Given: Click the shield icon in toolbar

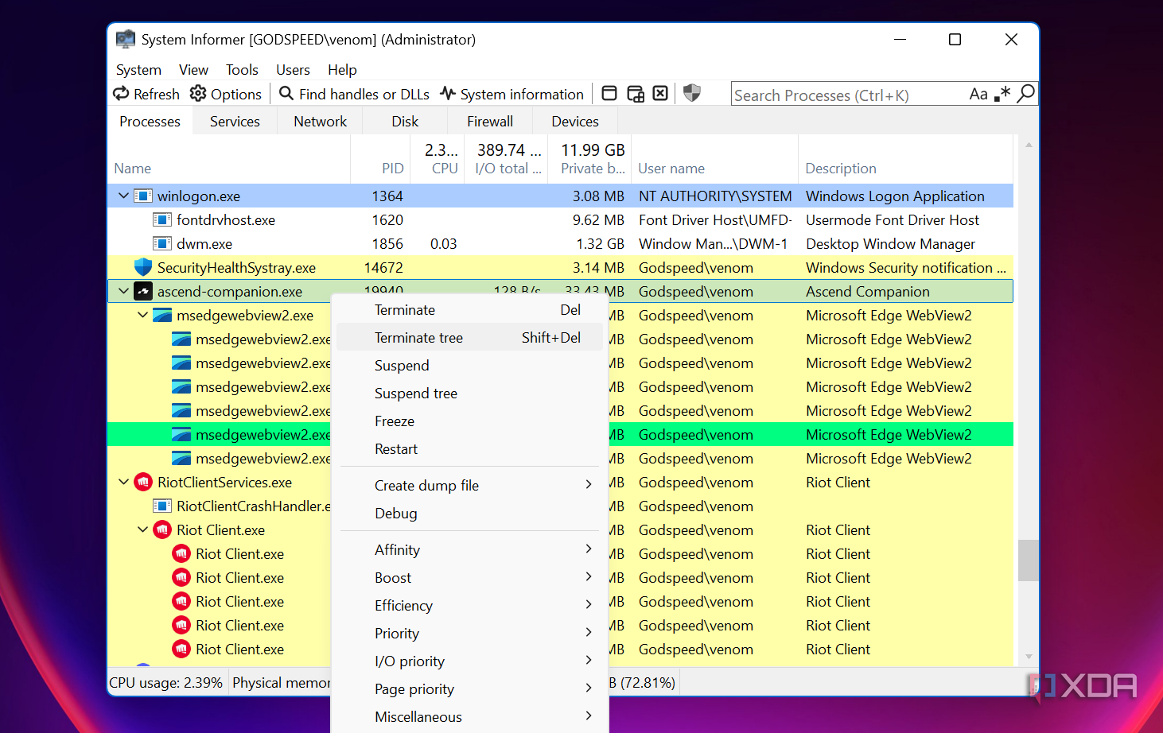Looking at the screenshot, I should point(692,94).
